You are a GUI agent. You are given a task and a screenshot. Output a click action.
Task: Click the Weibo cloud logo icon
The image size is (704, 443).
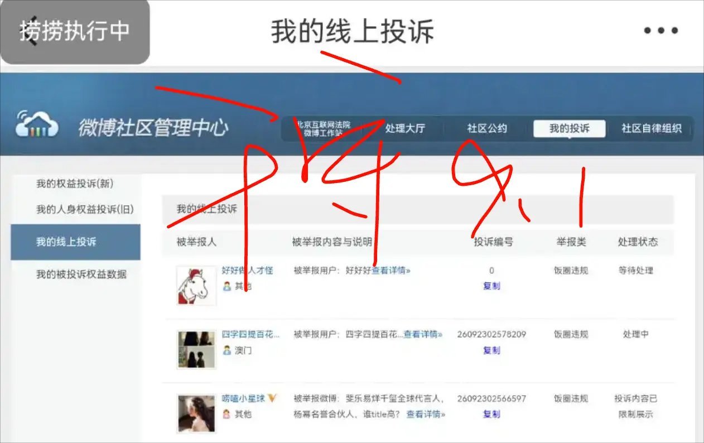(37, 124)
